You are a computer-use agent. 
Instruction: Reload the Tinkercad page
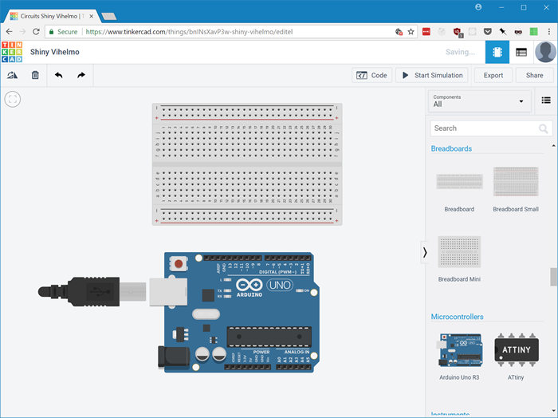(x=36, y=32)
